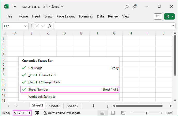The image size is (178, 116).
Task: Expand the formula bar chevron
Action: [x=173, y=26]
